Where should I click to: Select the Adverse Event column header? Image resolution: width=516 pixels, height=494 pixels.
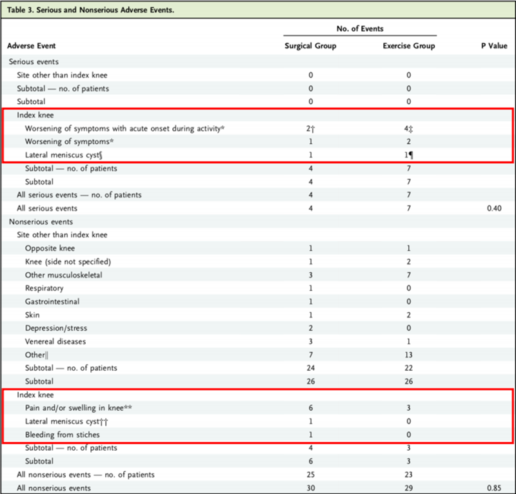31,46
